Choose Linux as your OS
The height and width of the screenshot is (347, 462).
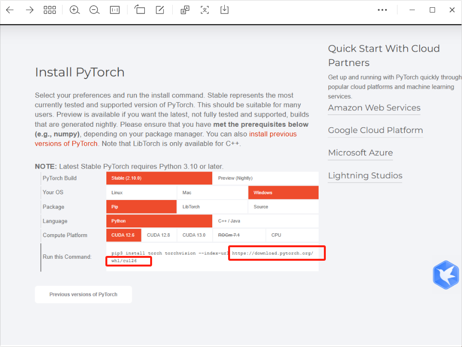pos(141,193)
